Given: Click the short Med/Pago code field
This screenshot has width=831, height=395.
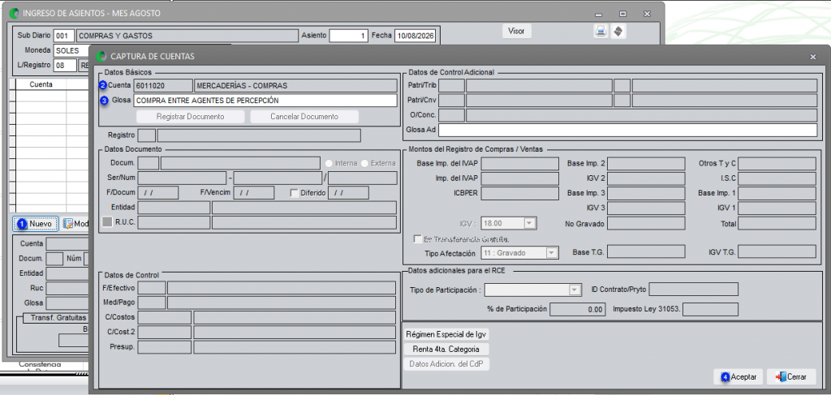Looking at the screenshot, I should click(x=152, y=303).
